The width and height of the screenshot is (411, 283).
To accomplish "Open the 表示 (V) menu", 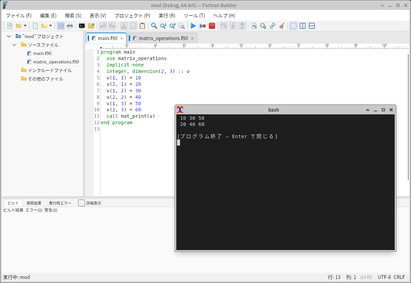I will [98, 16].
